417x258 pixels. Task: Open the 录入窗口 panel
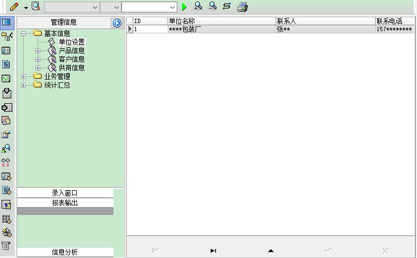pos(65,193)
